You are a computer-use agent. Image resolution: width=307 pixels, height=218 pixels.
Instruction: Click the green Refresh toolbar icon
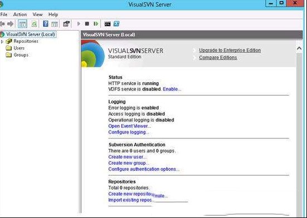pos(34,24)
